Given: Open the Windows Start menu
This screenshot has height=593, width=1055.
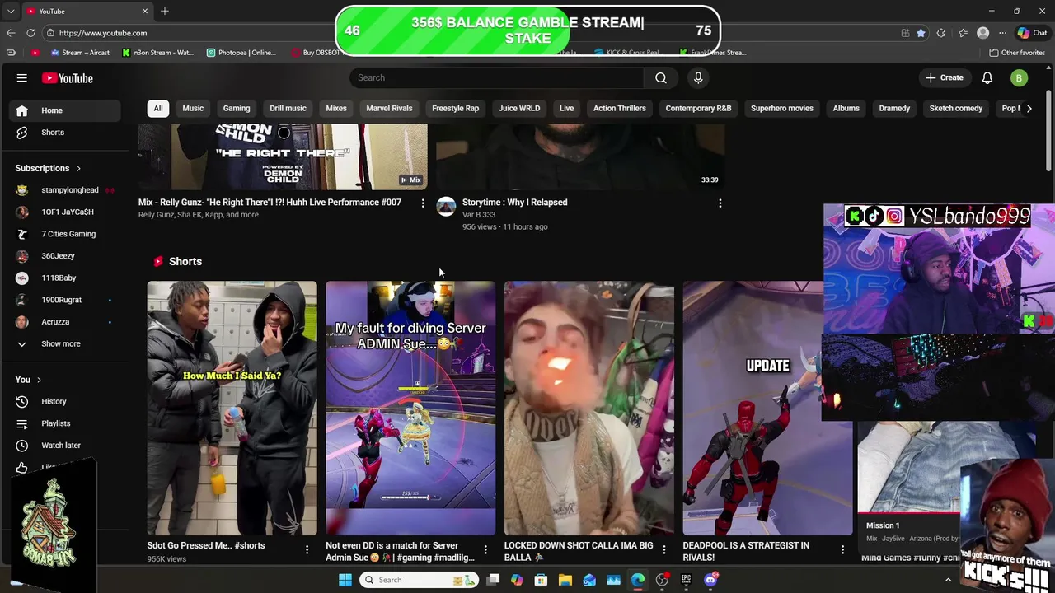Looking at the screenshot, I should point(345,580).
